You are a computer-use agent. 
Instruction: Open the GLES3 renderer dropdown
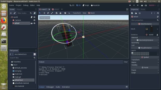152,5
